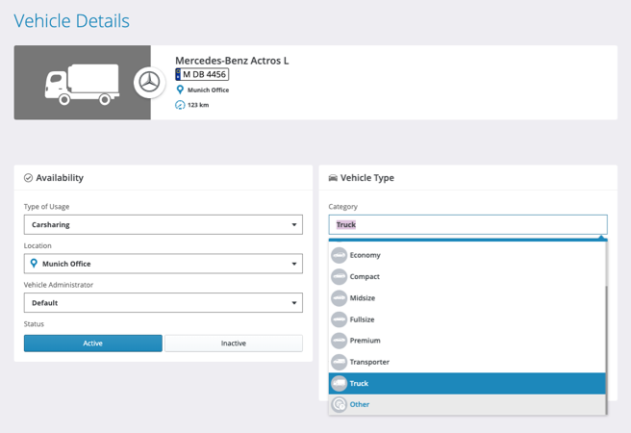Click the Vehicle Details page title

point(71,21)
